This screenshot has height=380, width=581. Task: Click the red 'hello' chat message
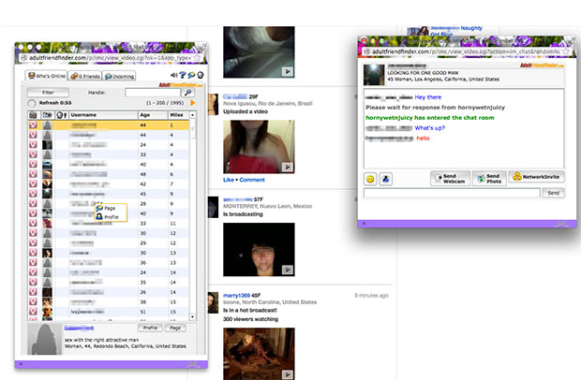[423, 139]
